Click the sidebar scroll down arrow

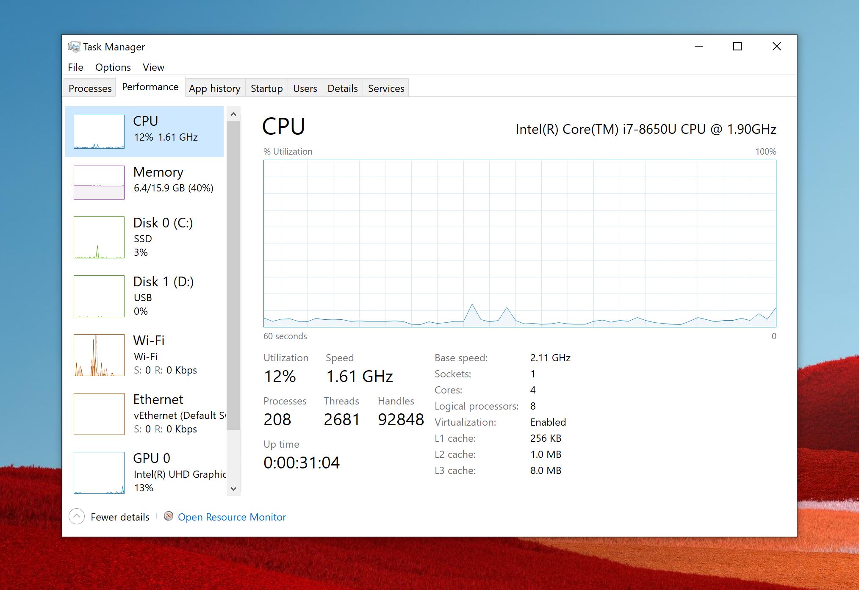click(x=233, y=488)
